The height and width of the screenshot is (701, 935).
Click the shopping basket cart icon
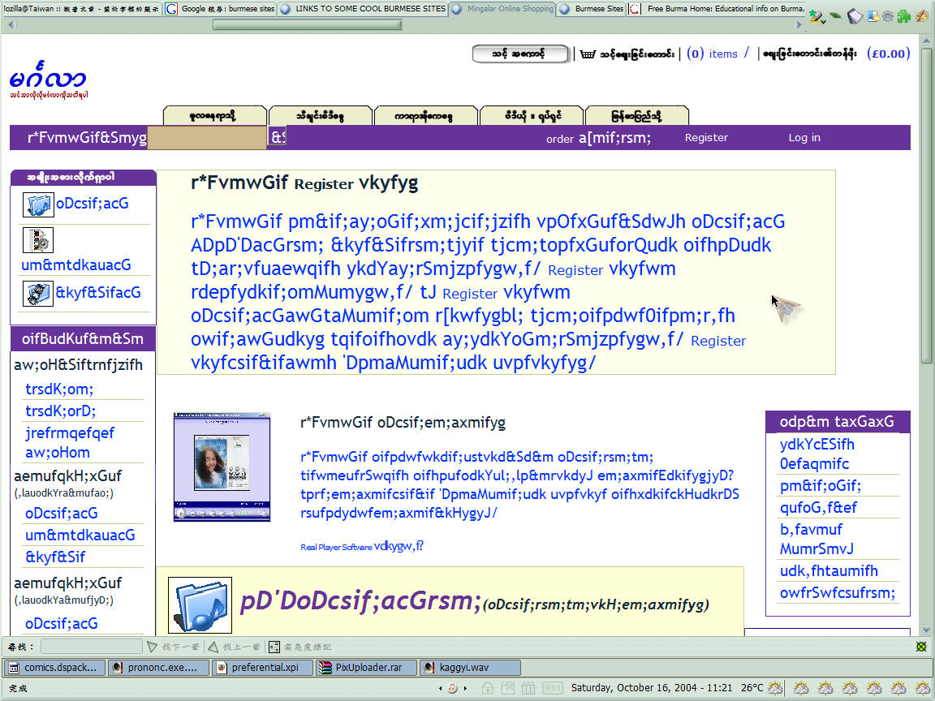tap(588, 54)
